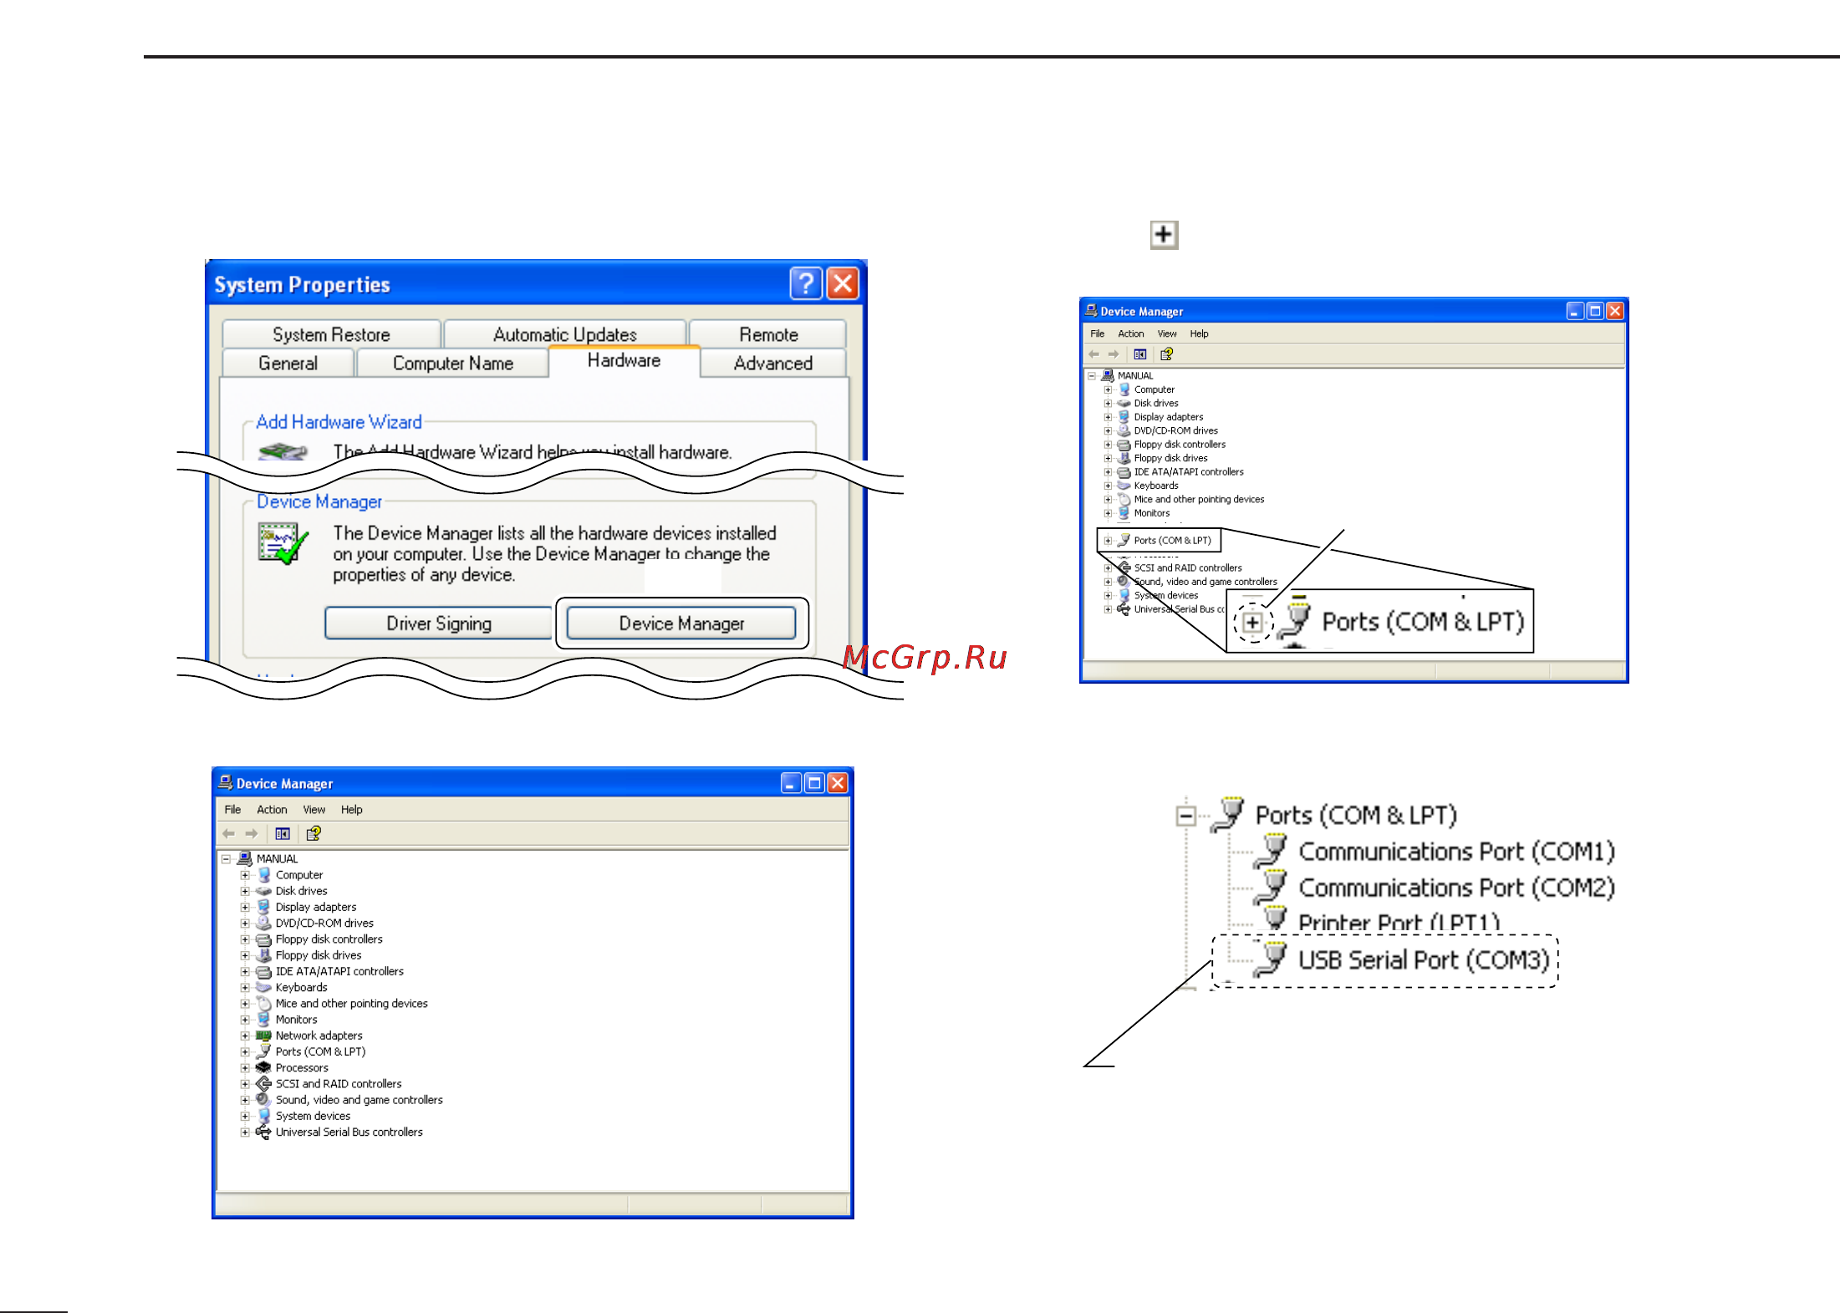
Task: Select Monitors icon in lower-left Device Manager
Action: click(x=263, y=1020)
